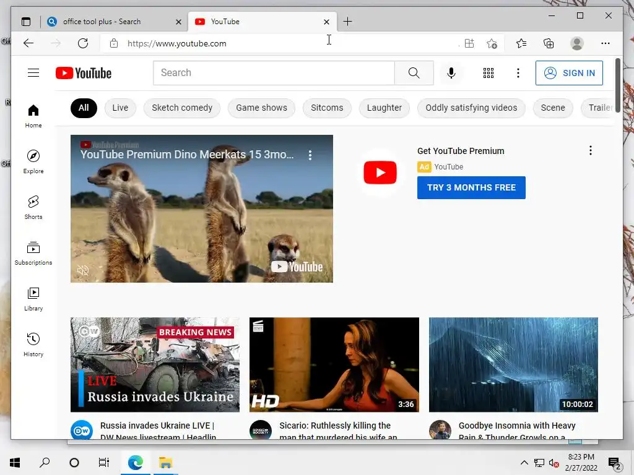Play the meerkats Premium ad video
The image size is (634, 475).
point(202,208)
